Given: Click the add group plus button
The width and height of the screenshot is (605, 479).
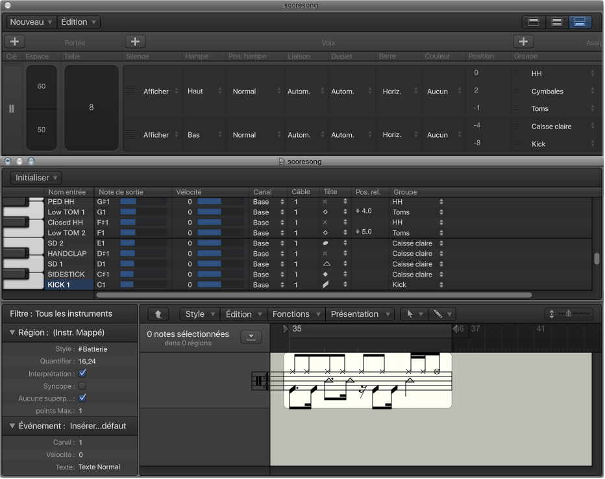Looking at the screenshot, I should click(x=523, y=42).
